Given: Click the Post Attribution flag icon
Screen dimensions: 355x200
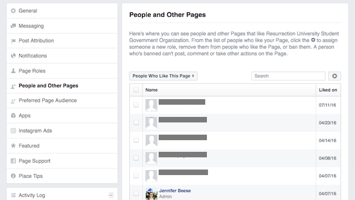Looking at the screenshot, I should [13, 41].
